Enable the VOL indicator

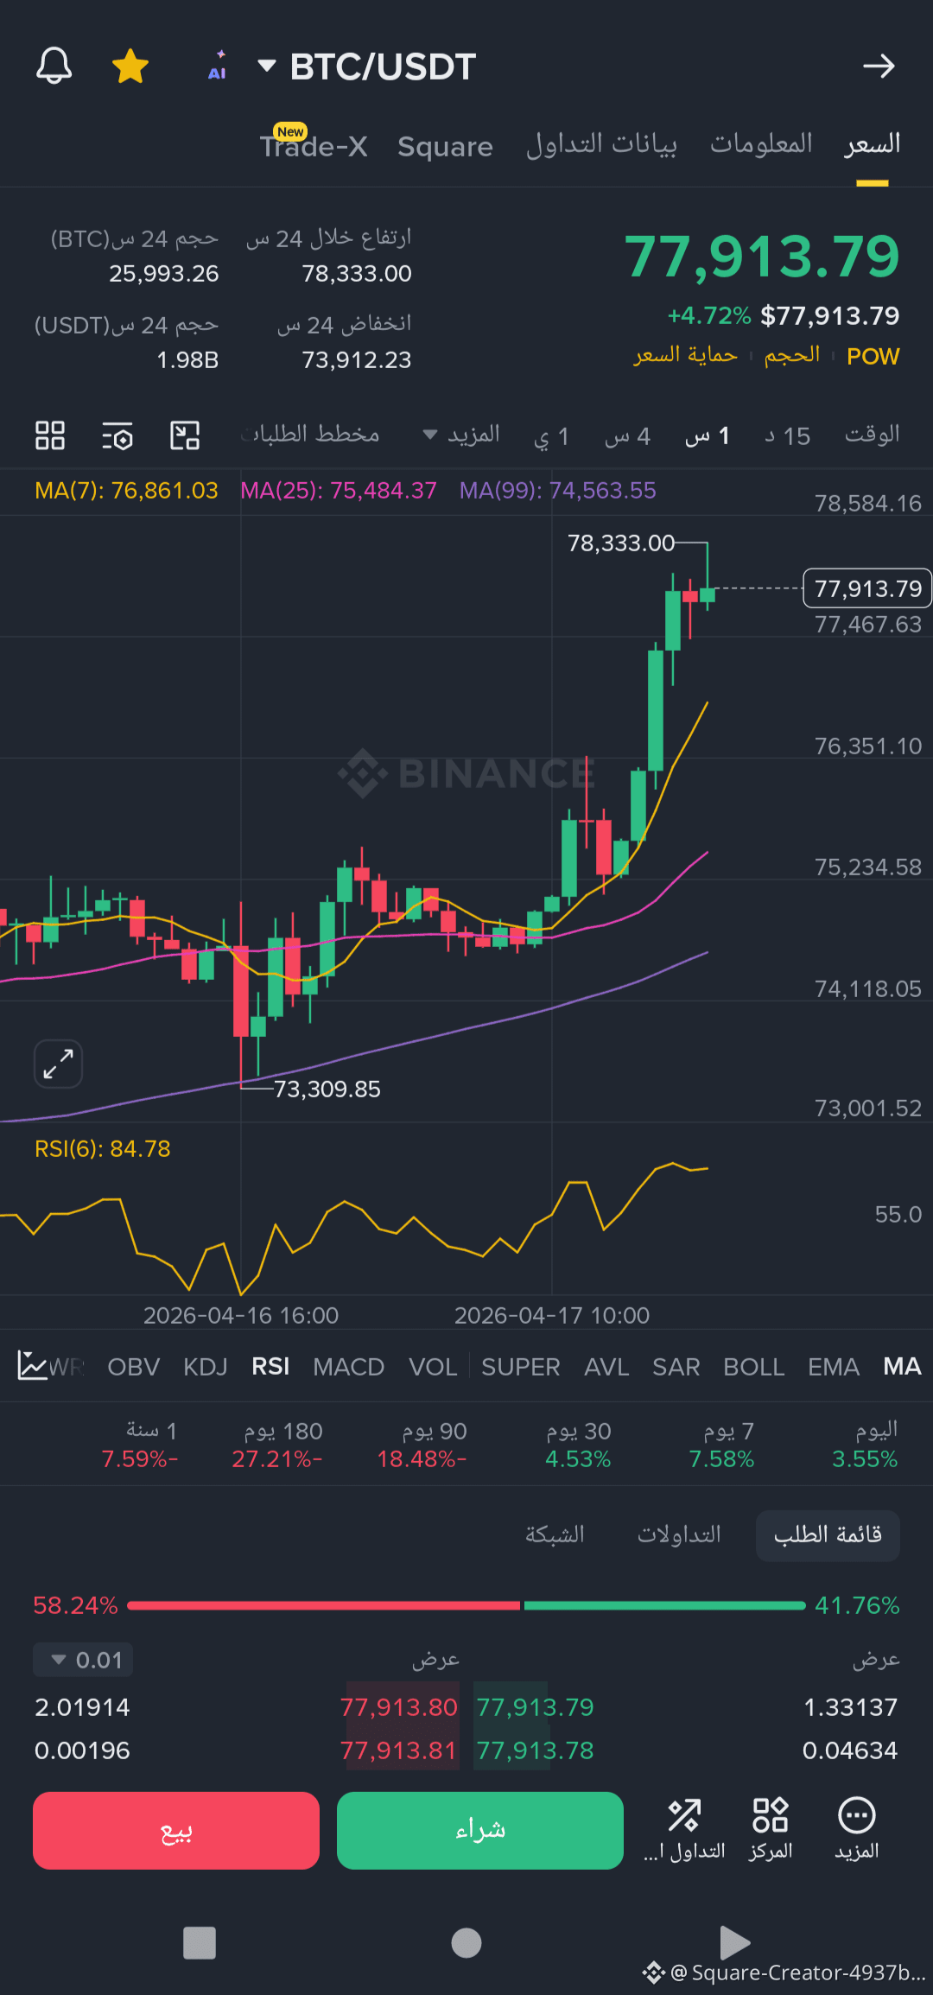[x=433, y=1367]
